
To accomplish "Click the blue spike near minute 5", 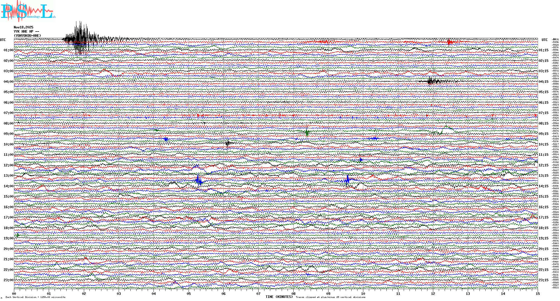I will (198, 180).
